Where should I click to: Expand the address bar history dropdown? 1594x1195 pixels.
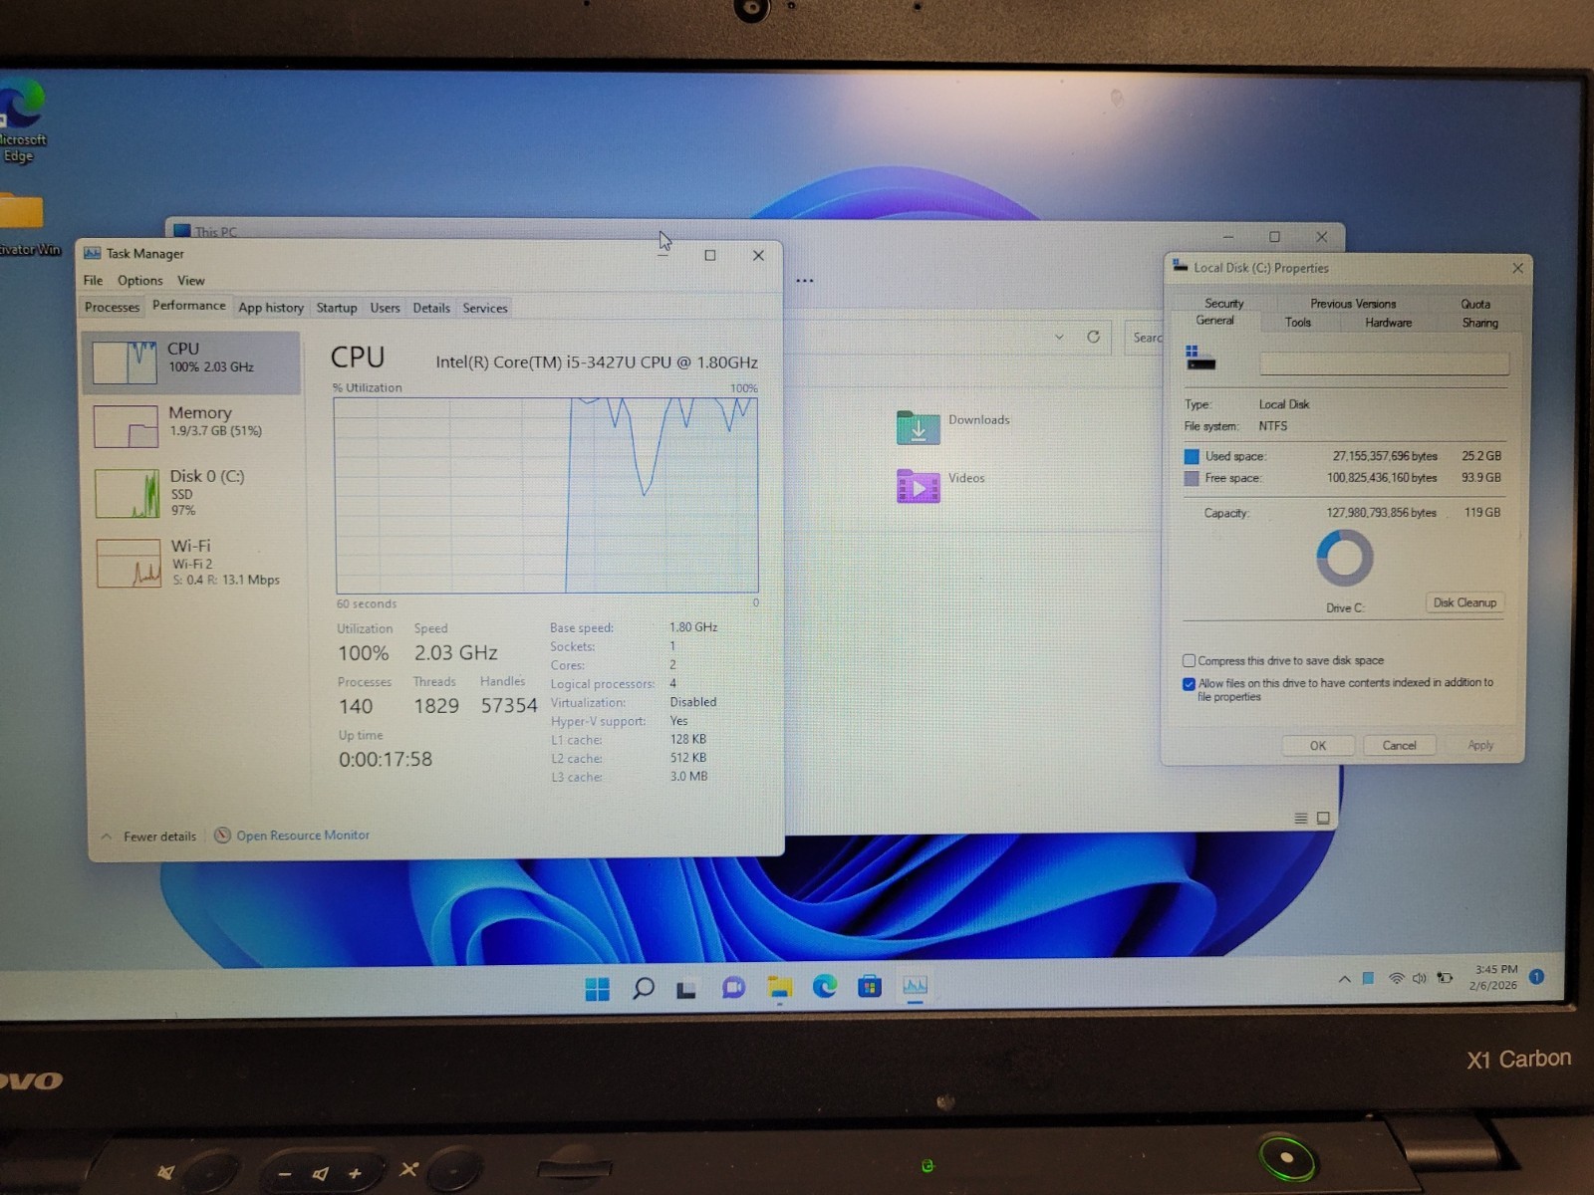(x=1059, y=338)
